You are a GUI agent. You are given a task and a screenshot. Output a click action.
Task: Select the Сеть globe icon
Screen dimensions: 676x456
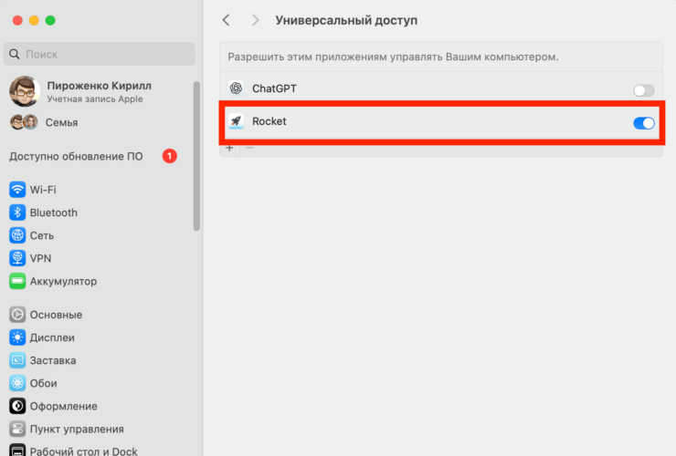pyautogui.click(x=17, y=235)
